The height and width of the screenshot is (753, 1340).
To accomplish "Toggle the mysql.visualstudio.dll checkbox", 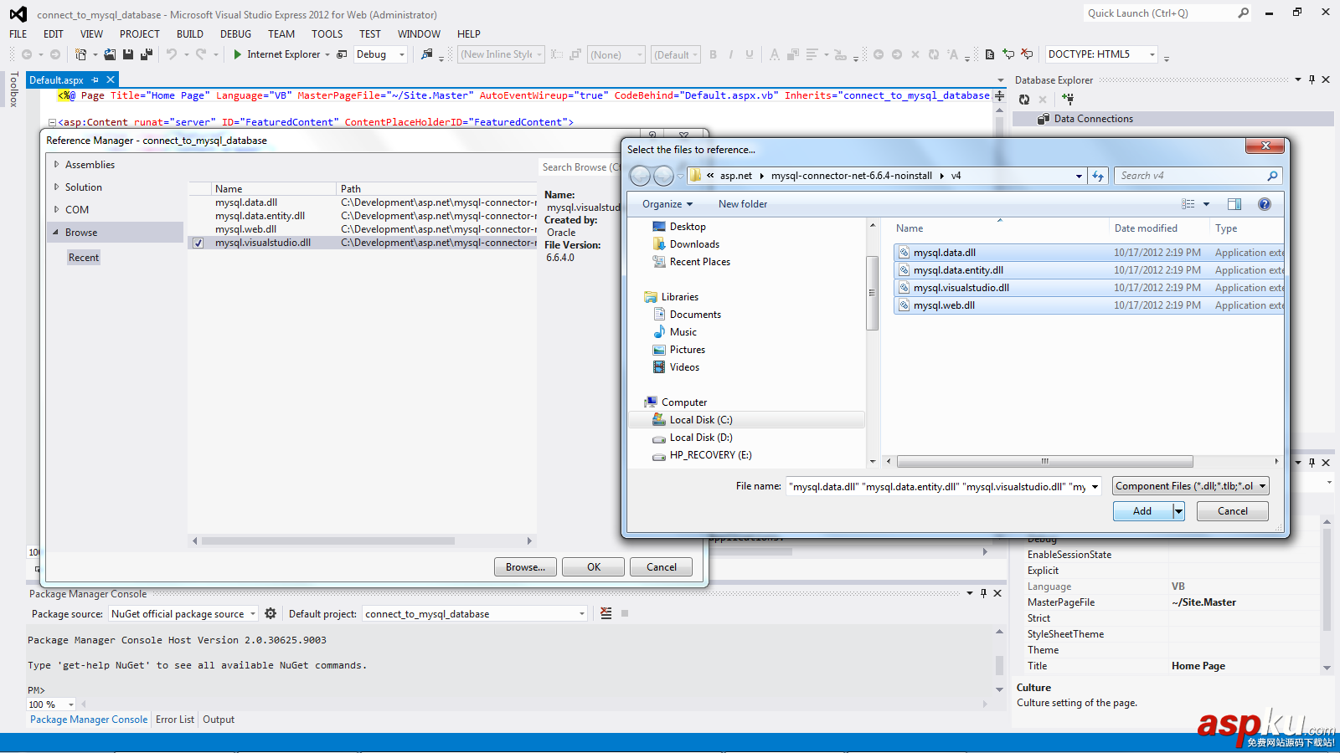I will coord(198,243).
